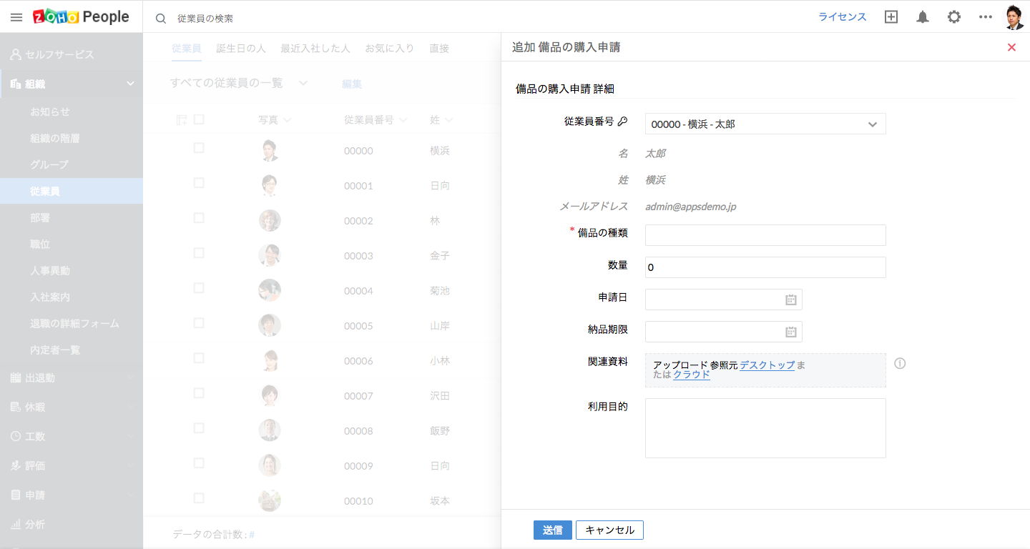
Task: Expand the 従業員番号 dropdown
Action: coord(872,124)
